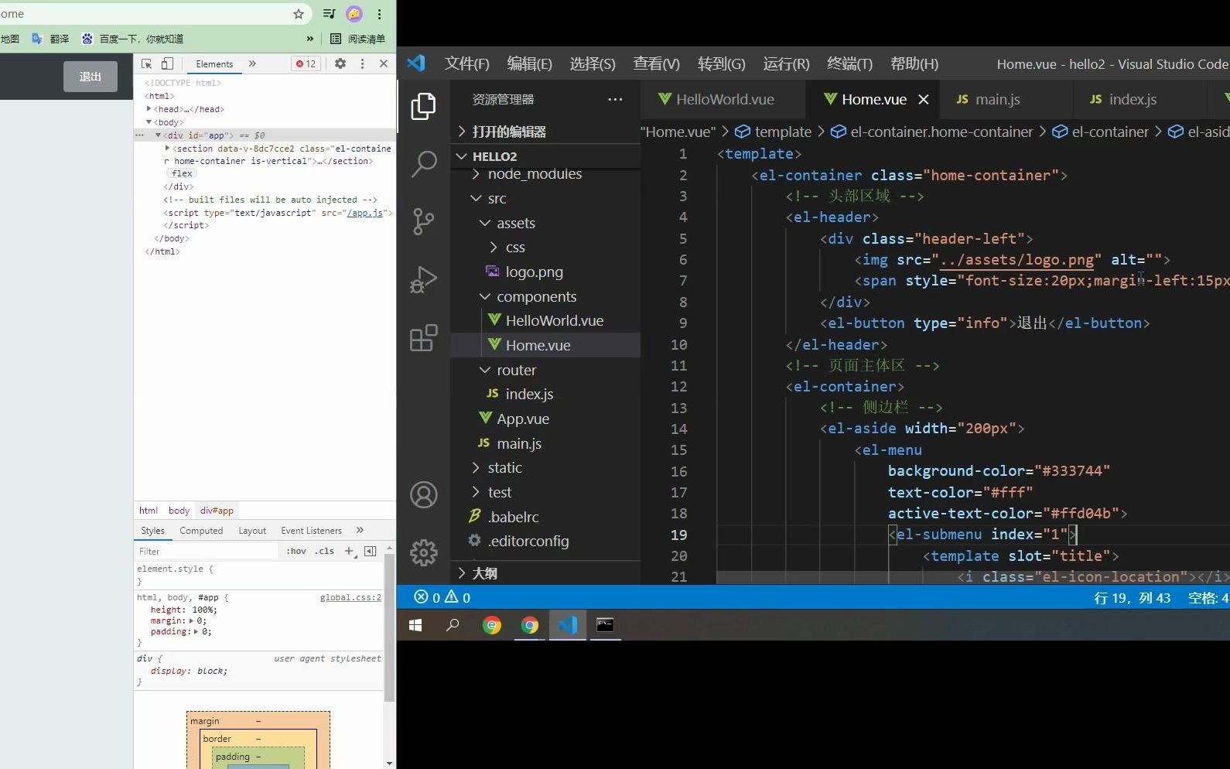Open the Accounts icon in activity bar
Screen dimensions: 1230x769
click(x=423, y=495)
